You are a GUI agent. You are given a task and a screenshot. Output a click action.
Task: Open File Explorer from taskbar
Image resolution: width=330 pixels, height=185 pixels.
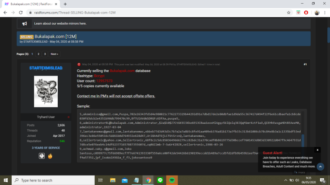click(113, 180)
